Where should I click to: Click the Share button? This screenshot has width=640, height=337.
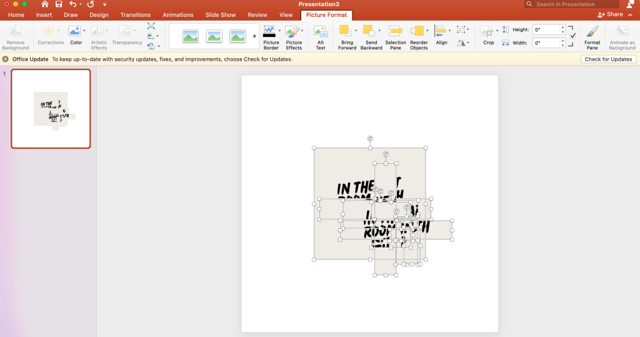coord(610,14)
